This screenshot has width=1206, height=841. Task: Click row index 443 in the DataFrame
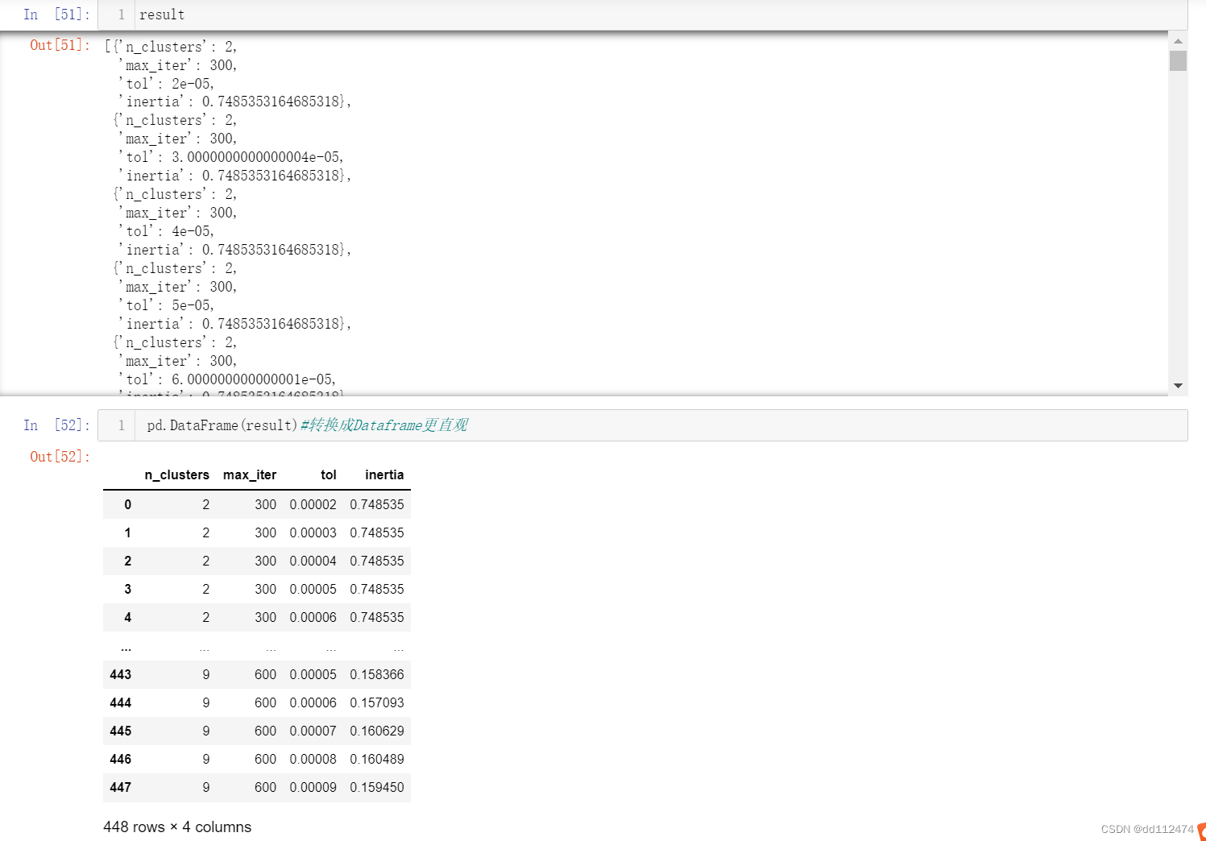[x=121, y=675]
